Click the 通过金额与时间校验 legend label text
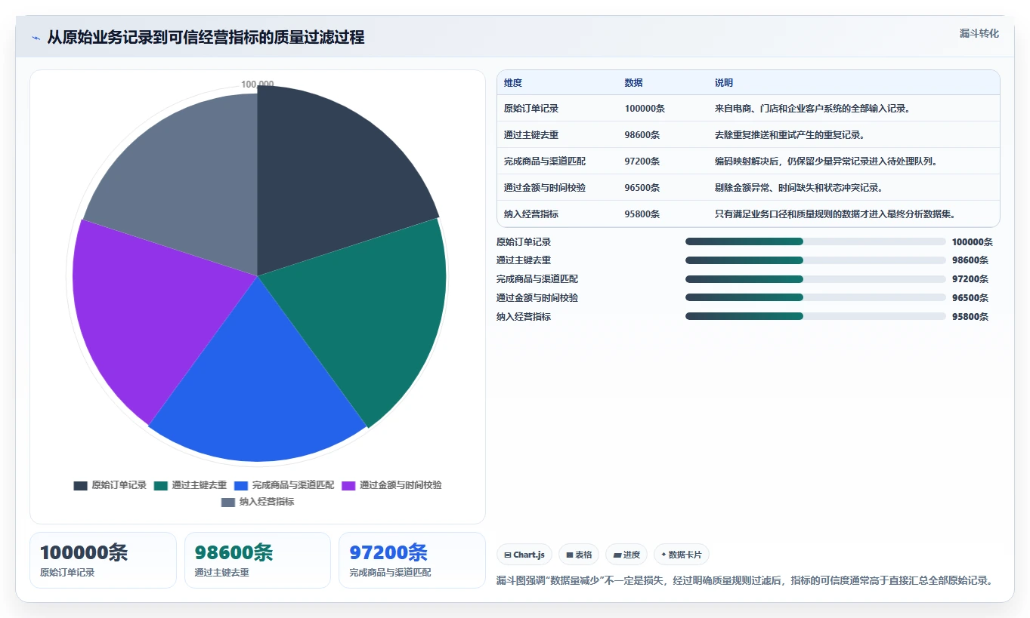This screenshot has height=618, width=1030. tap(401, 485)
